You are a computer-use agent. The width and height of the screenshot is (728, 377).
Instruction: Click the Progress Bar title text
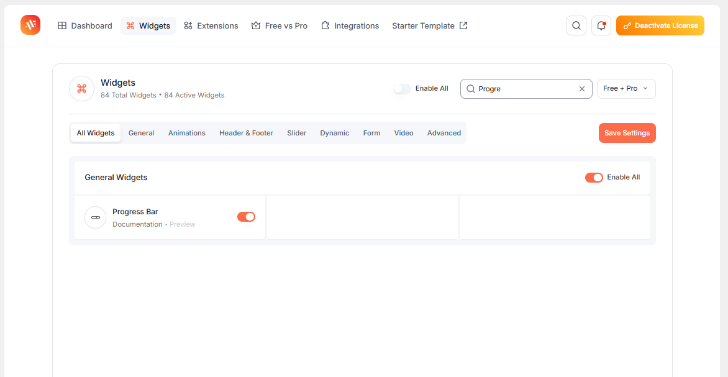tap(135, 212)
